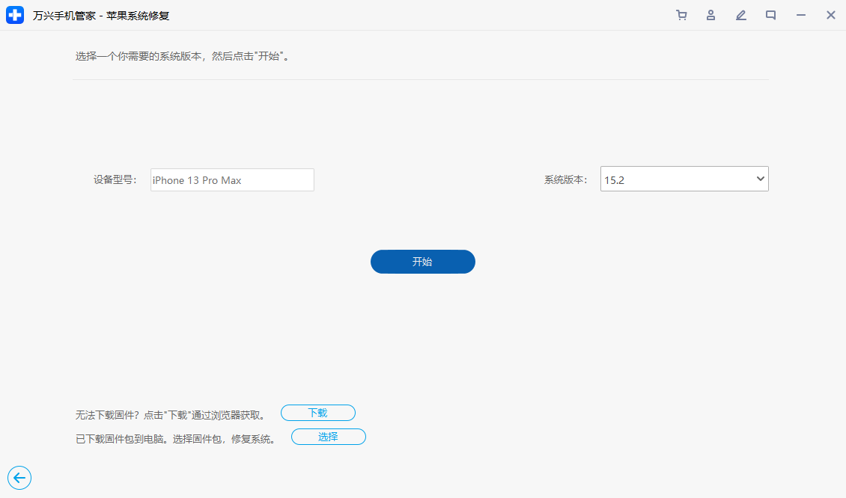The height and width of the screenshot is (498, 846).
Task: Open the iOS version selector showing 15.2
Action: point(684,179)
